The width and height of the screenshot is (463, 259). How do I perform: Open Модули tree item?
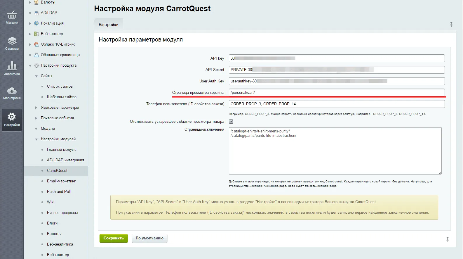(48, 129)
